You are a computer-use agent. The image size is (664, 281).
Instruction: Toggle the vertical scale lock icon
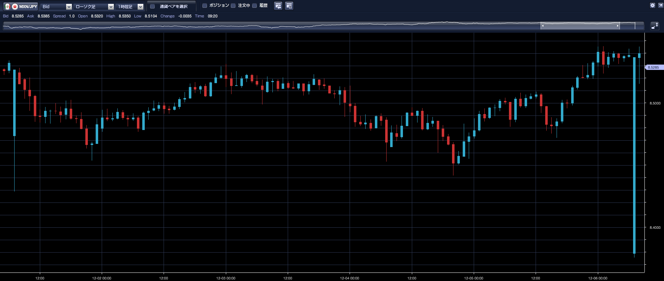(654, 26)
